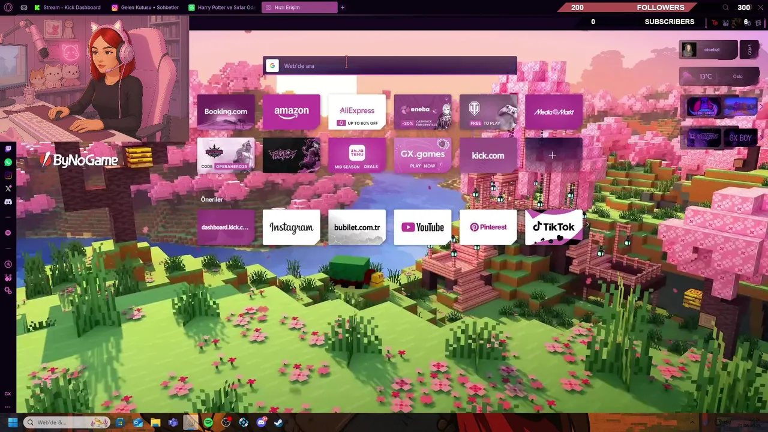Click the cisebzl profile widget
This screenshot has height=432, width=768.
pyautogui.click(x=708, y=50)
